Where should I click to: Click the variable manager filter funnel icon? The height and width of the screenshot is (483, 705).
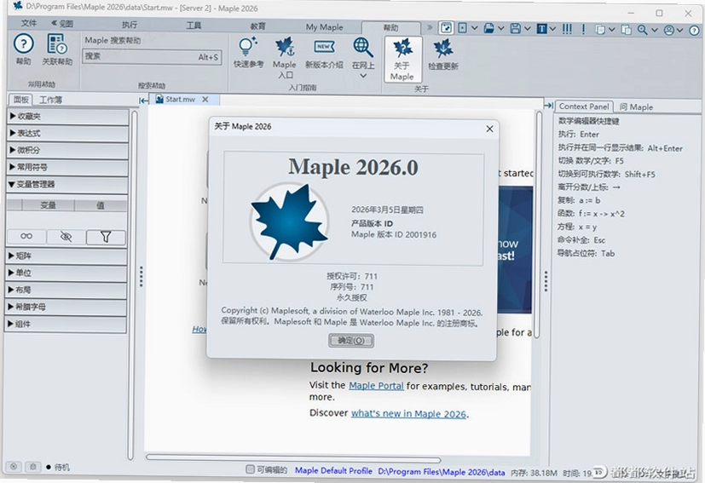(106, 236)
